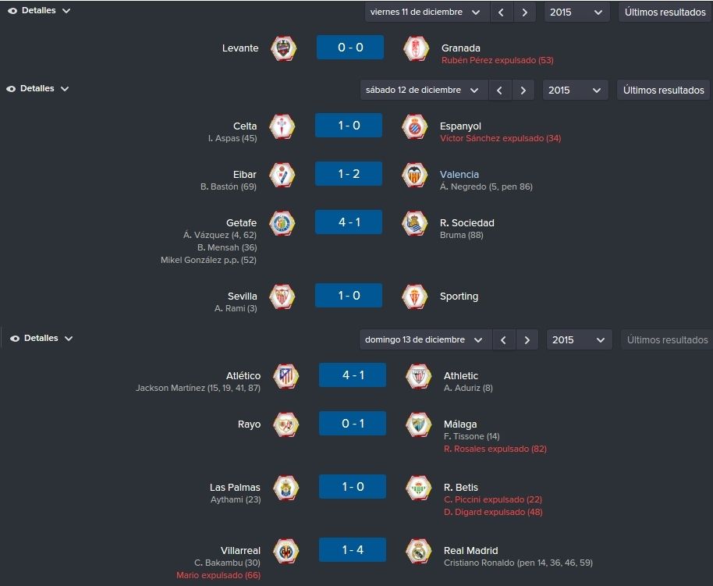Image resolution: width=713 pixels, height=586 pixels.
Task: Open the Real Madrid club badge
Action: [418, 551]
